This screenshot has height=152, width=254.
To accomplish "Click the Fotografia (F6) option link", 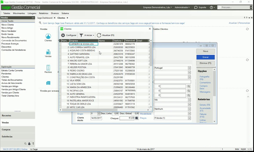I will click(x=204, y=78).
